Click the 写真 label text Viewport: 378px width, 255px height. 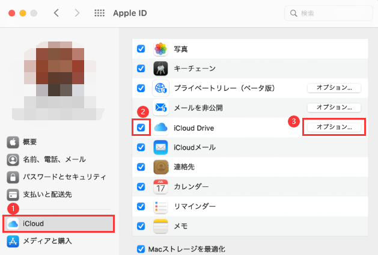(181, 49)
